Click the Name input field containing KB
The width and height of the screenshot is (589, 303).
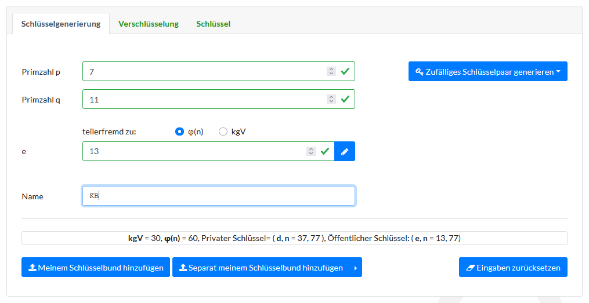click(x=219, y=196)
